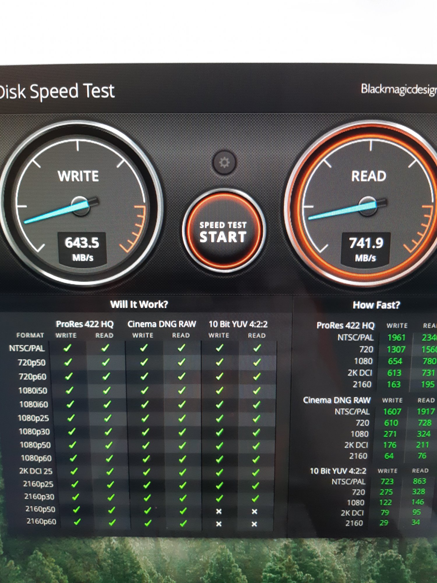Open the settings gear above the start button

(x=224, y=163)
